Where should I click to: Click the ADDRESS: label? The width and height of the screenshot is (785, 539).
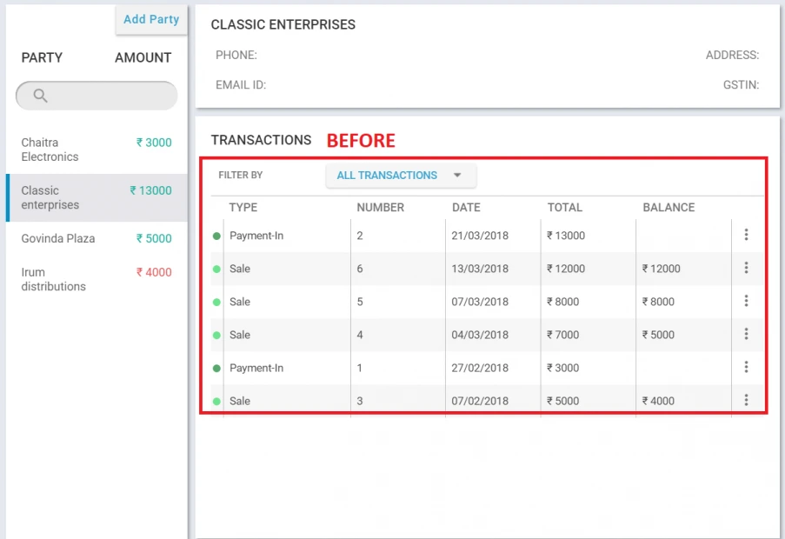click(x=733, y=55)
